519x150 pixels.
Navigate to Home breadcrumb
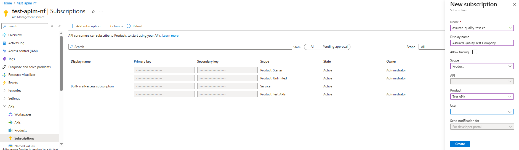click(7, 3)
